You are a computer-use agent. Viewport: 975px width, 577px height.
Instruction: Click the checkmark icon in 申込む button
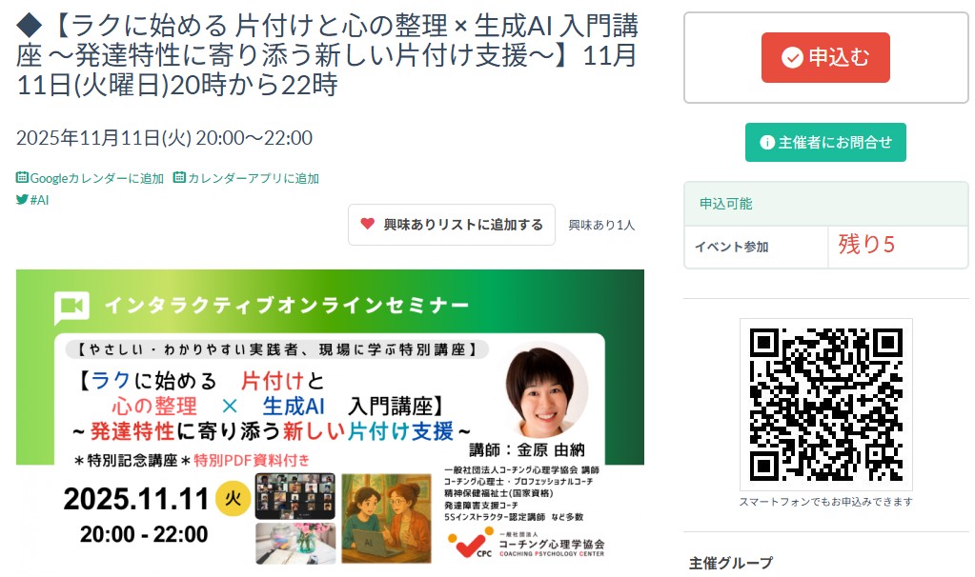pos(792,58)
